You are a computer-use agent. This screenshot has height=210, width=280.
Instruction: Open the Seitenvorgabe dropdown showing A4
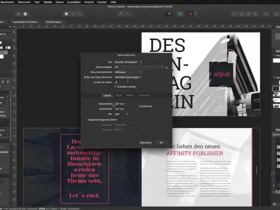point(139,67)
